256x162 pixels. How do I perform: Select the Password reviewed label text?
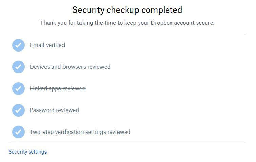pyautogui.click(x=54, y=110)
